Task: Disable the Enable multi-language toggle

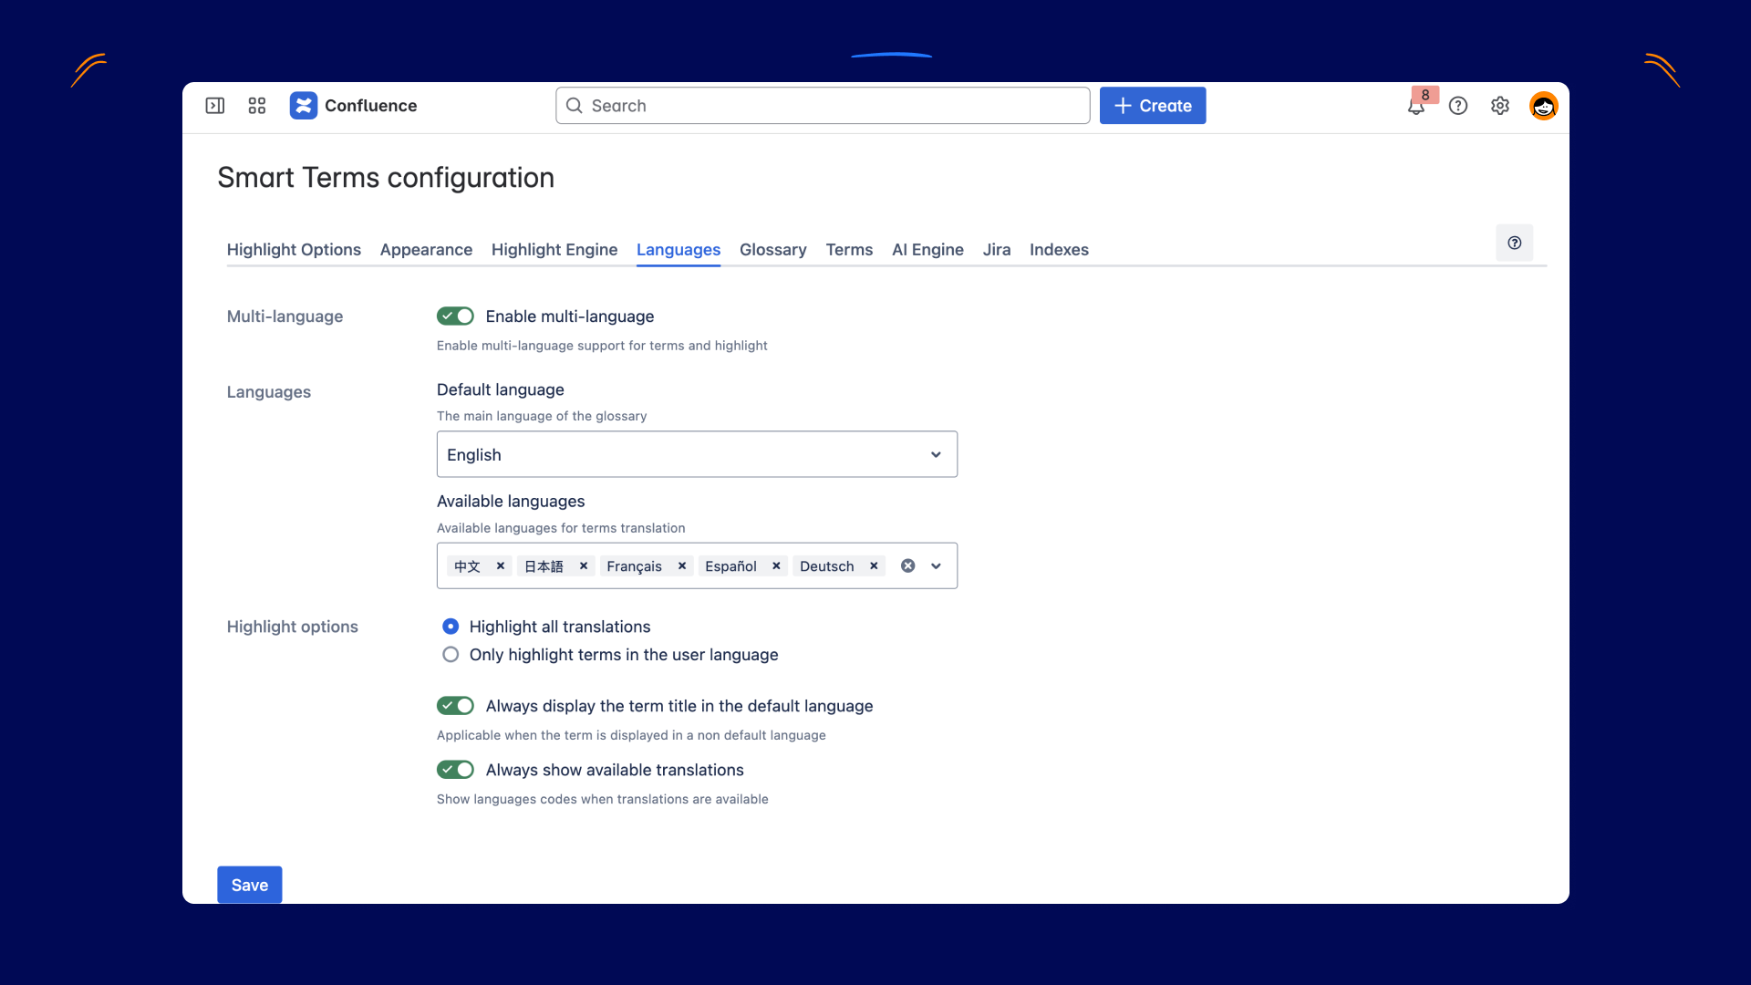Action: coord(455,316)
